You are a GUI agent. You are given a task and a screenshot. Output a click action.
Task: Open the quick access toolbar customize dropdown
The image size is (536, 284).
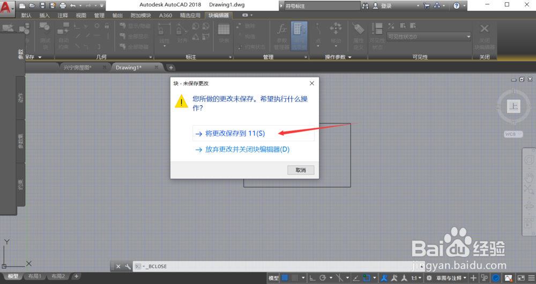(101, 5)
